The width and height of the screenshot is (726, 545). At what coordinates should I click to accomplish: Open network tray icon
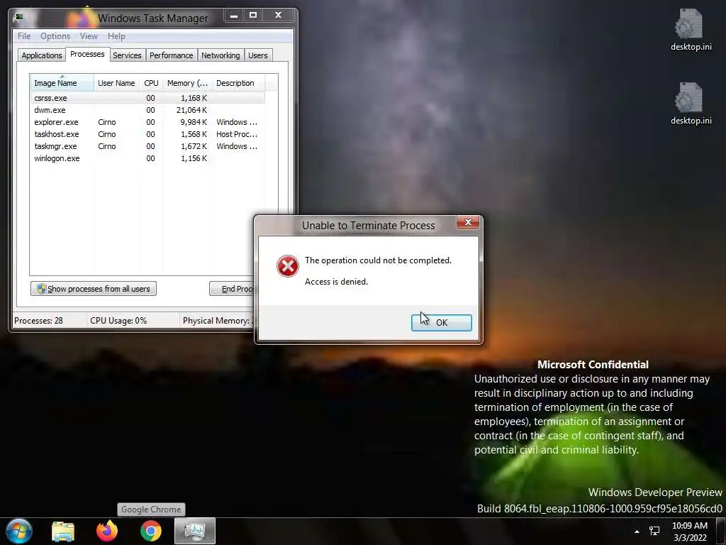click(x=654, y=531)
